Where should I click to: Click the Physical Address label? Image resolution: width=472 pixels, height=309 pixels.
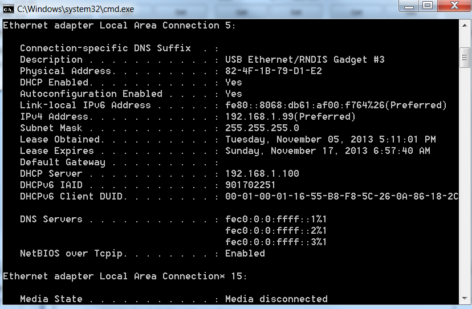coord(66,71)
